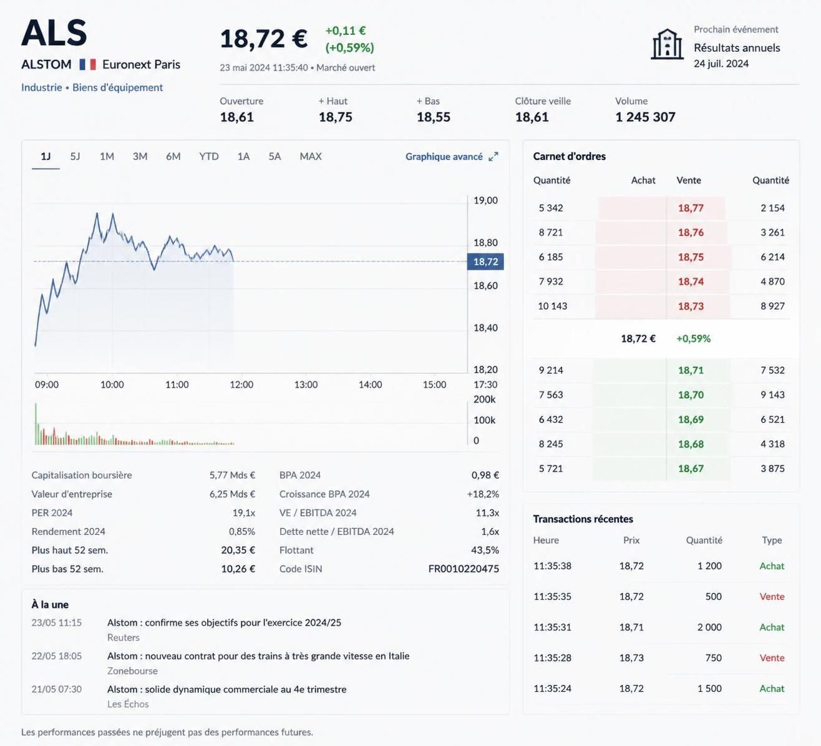Click the Reuters news source label

pyautogui.click(x=124, y=637)
